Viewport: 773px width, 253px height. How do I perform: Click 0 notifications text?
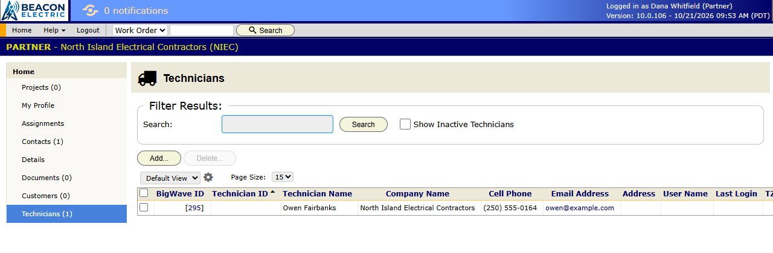pyautogui.click(x=136, y=11)
